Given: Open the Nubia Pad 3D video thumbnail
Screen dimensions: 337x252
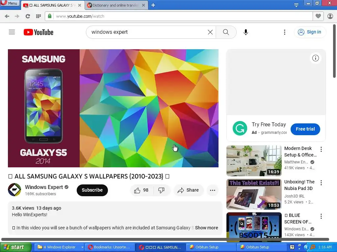Looking at the screenshot, I should coord(254,194).
